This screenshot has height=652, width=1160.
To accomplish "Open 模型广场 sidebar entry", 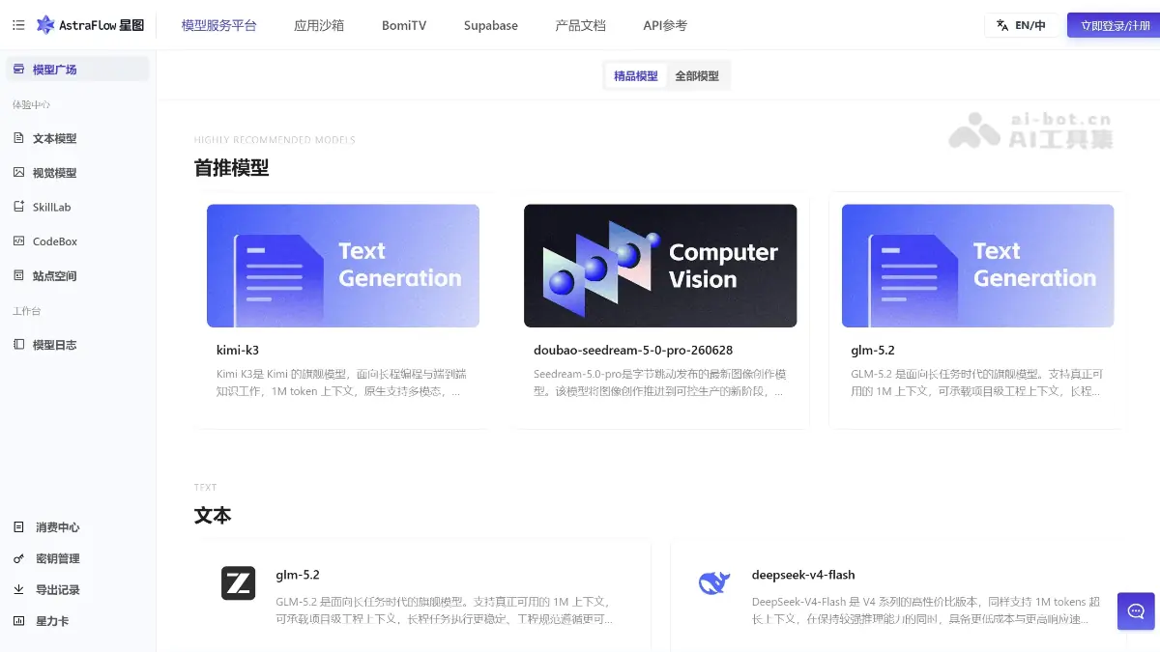I will pyautogui.click(x=77, y=70).
